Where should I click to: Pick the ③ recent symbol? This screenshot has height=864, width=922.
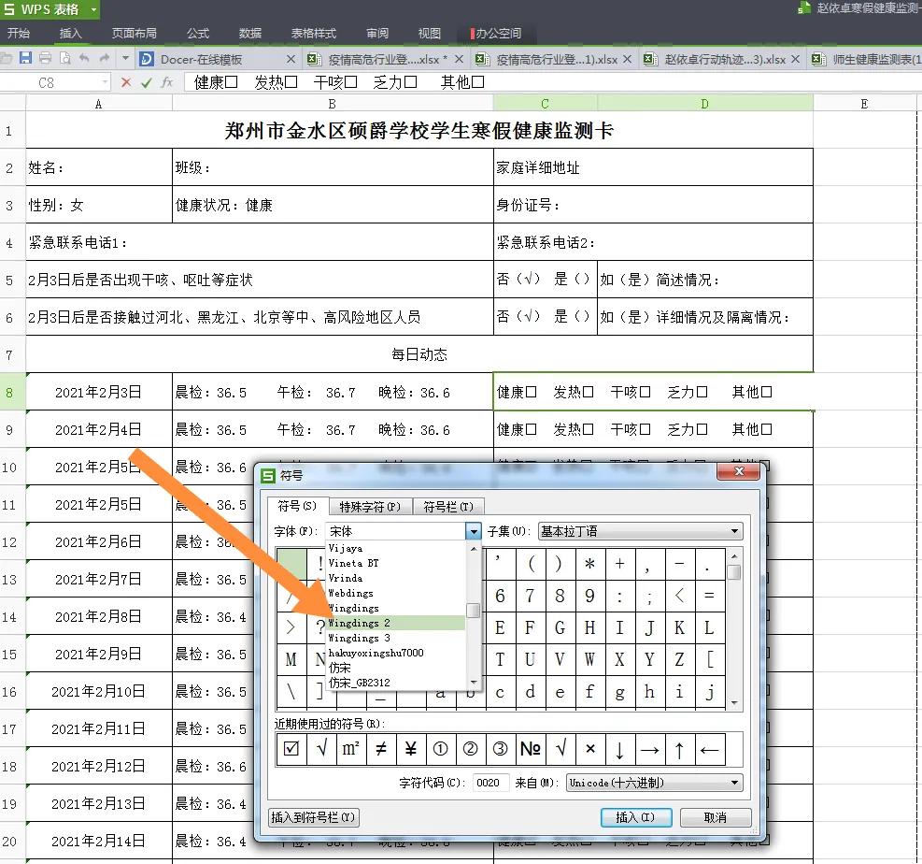coord(501,749)
